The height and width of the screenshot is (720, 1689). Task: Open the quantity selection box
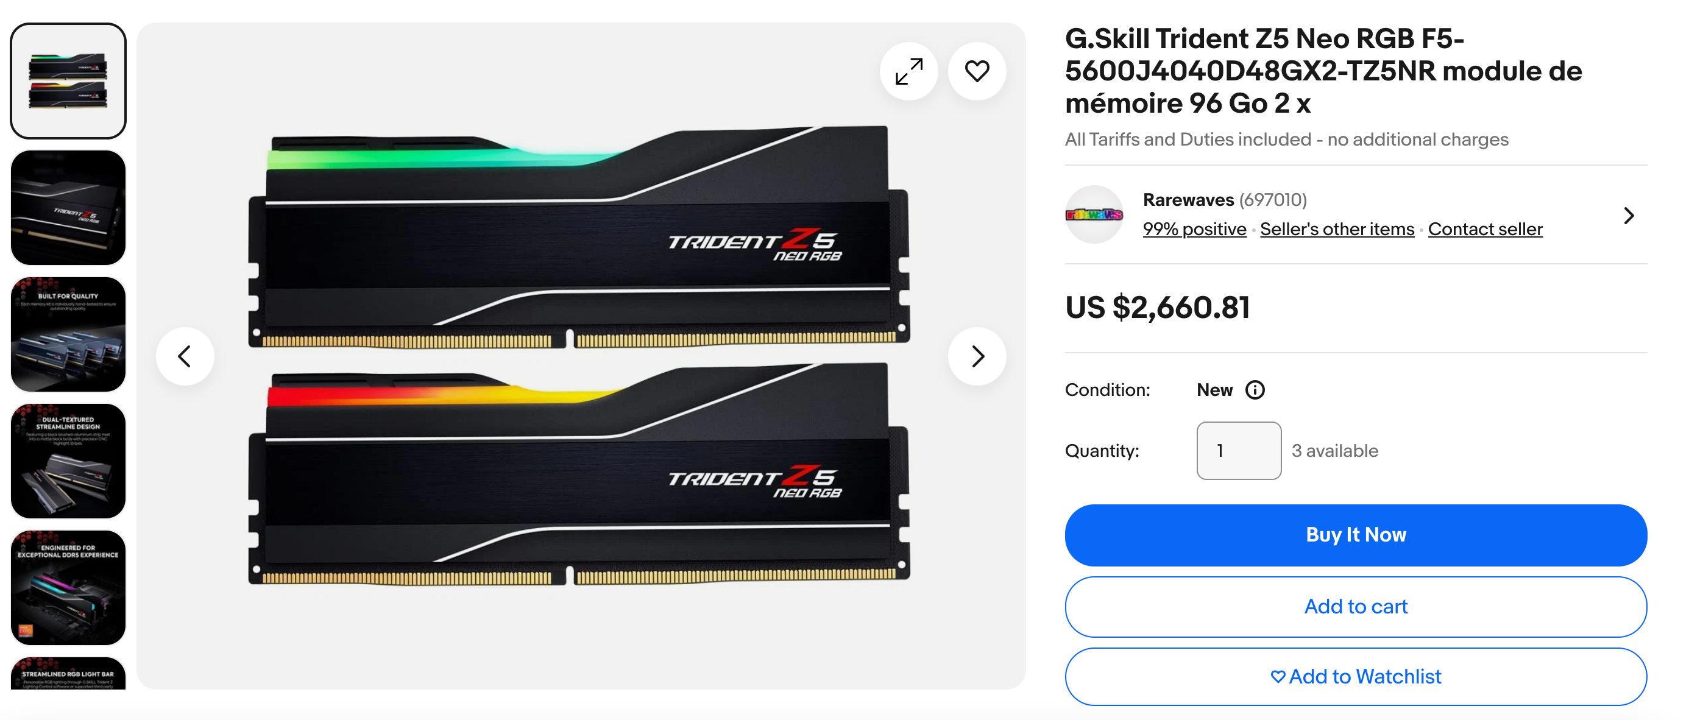pyautogui.click(x=1239, y=451)
